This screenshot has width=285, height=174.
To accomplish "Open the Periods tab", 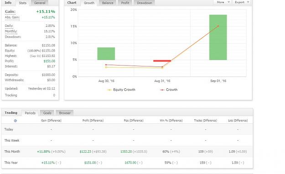I will [30, 113].
